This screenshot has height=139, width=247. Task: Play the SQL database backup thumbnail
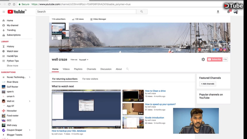pyautogui.click(x=86, y=109)
